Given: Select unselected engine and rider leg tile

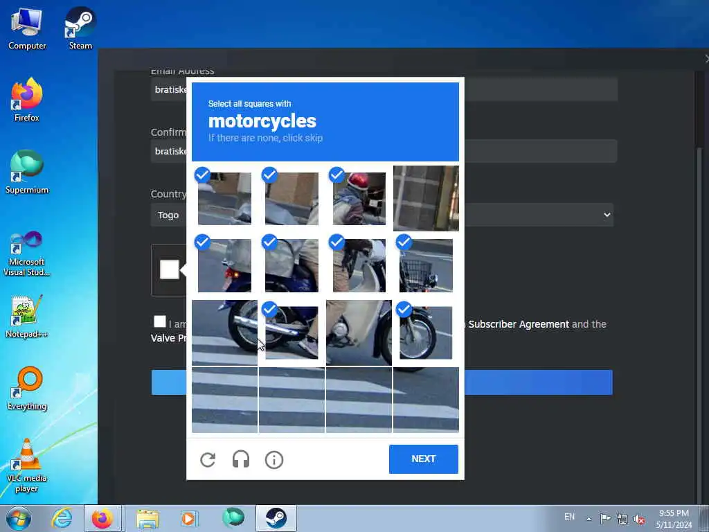Looking at the screenshot, I should pyautogui.click(x=359, y=332).
